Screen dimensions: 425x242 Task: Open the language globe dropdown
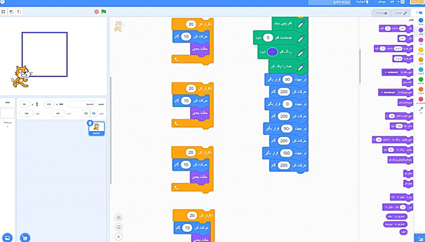point(402,2)
